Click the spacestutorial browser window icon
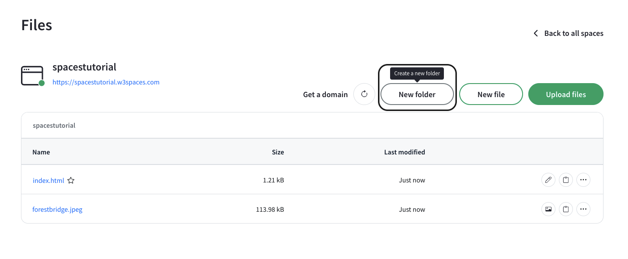The width and height of the screenshot is (628, 259). pos(33,76)
